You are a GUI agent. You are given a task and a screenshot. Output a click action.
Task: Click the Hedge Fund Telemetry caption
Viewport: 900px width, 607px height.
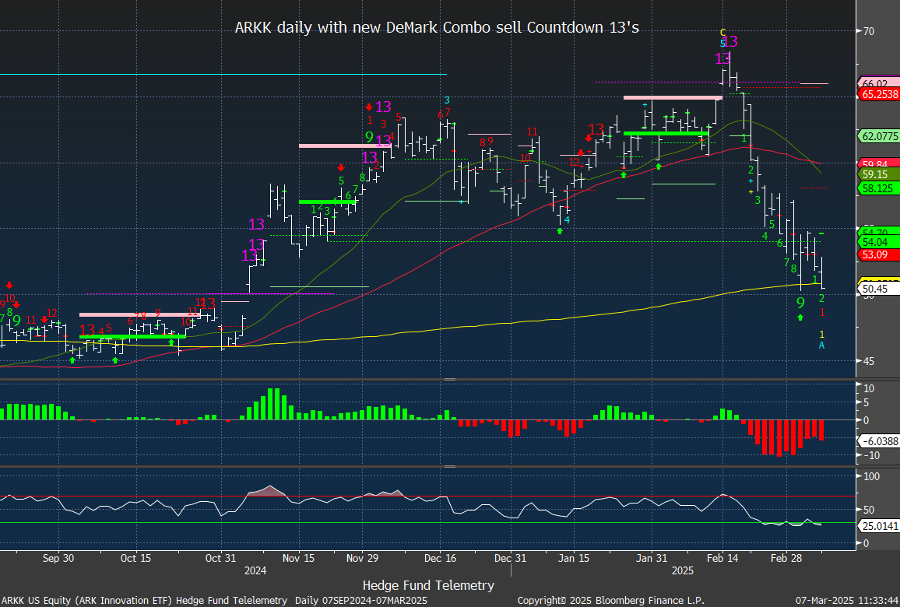pyautogui.click(x=428, y=585)
